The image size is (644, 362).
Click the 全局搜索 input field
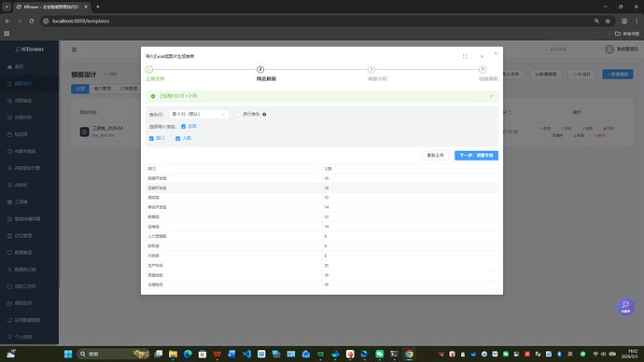[569, 49]
